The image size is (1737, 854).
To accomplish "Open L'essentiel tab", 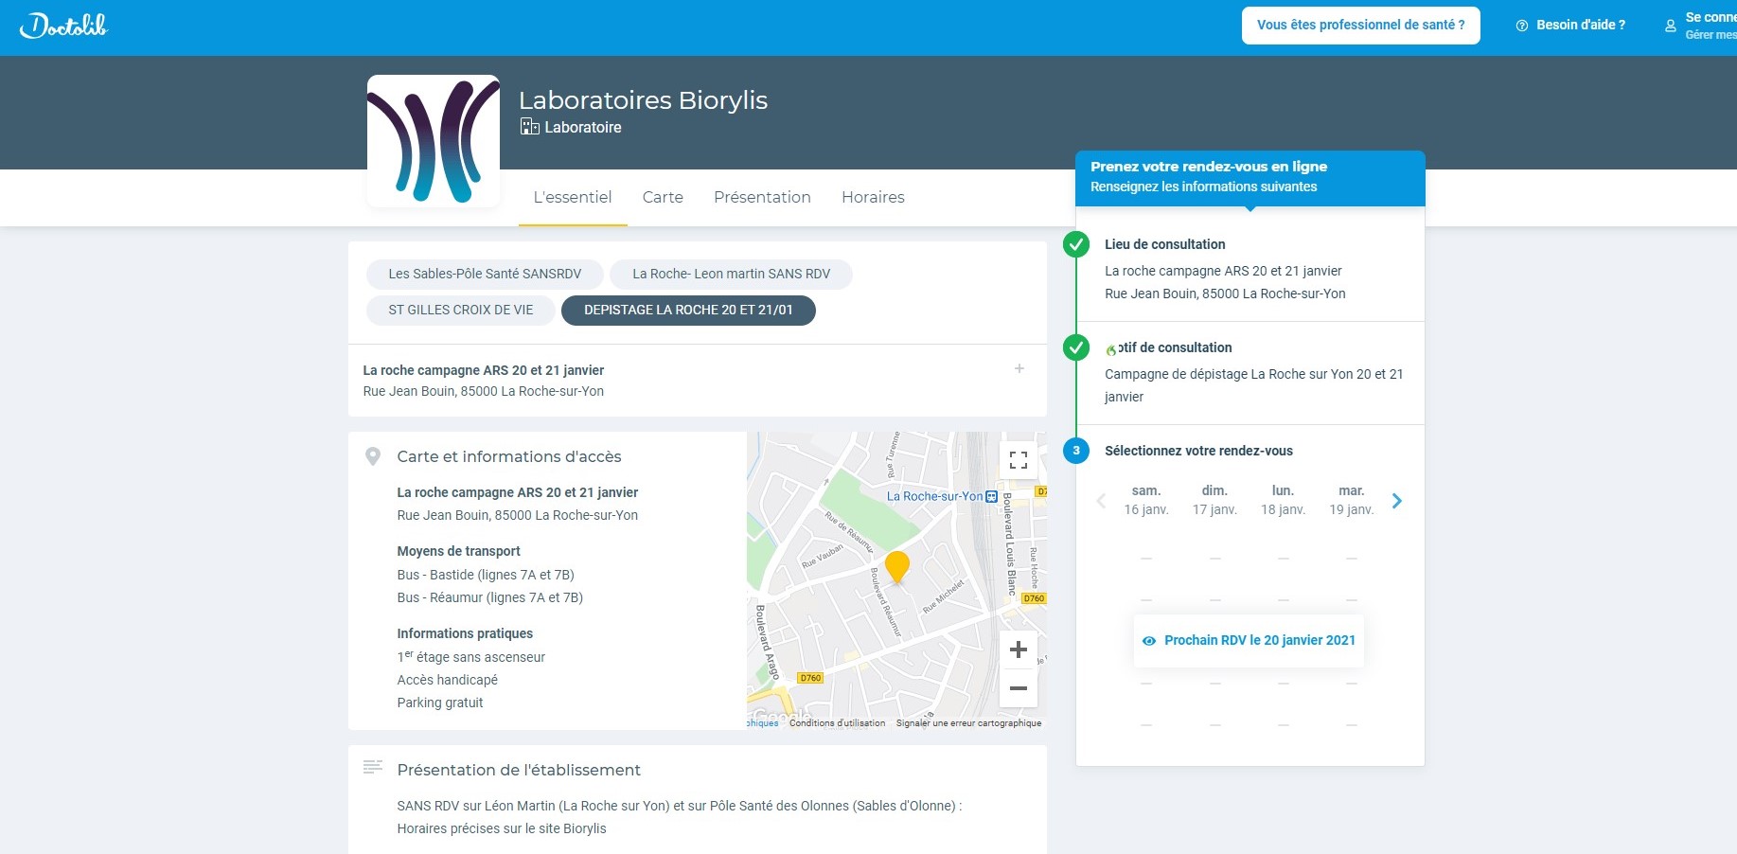I will [x=573, y=197].
